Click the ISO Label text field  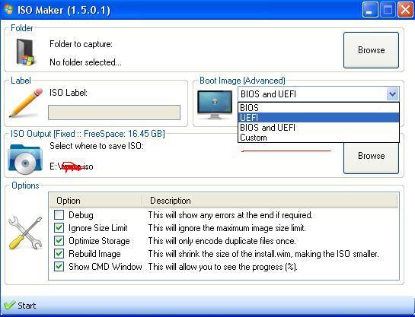114,113
